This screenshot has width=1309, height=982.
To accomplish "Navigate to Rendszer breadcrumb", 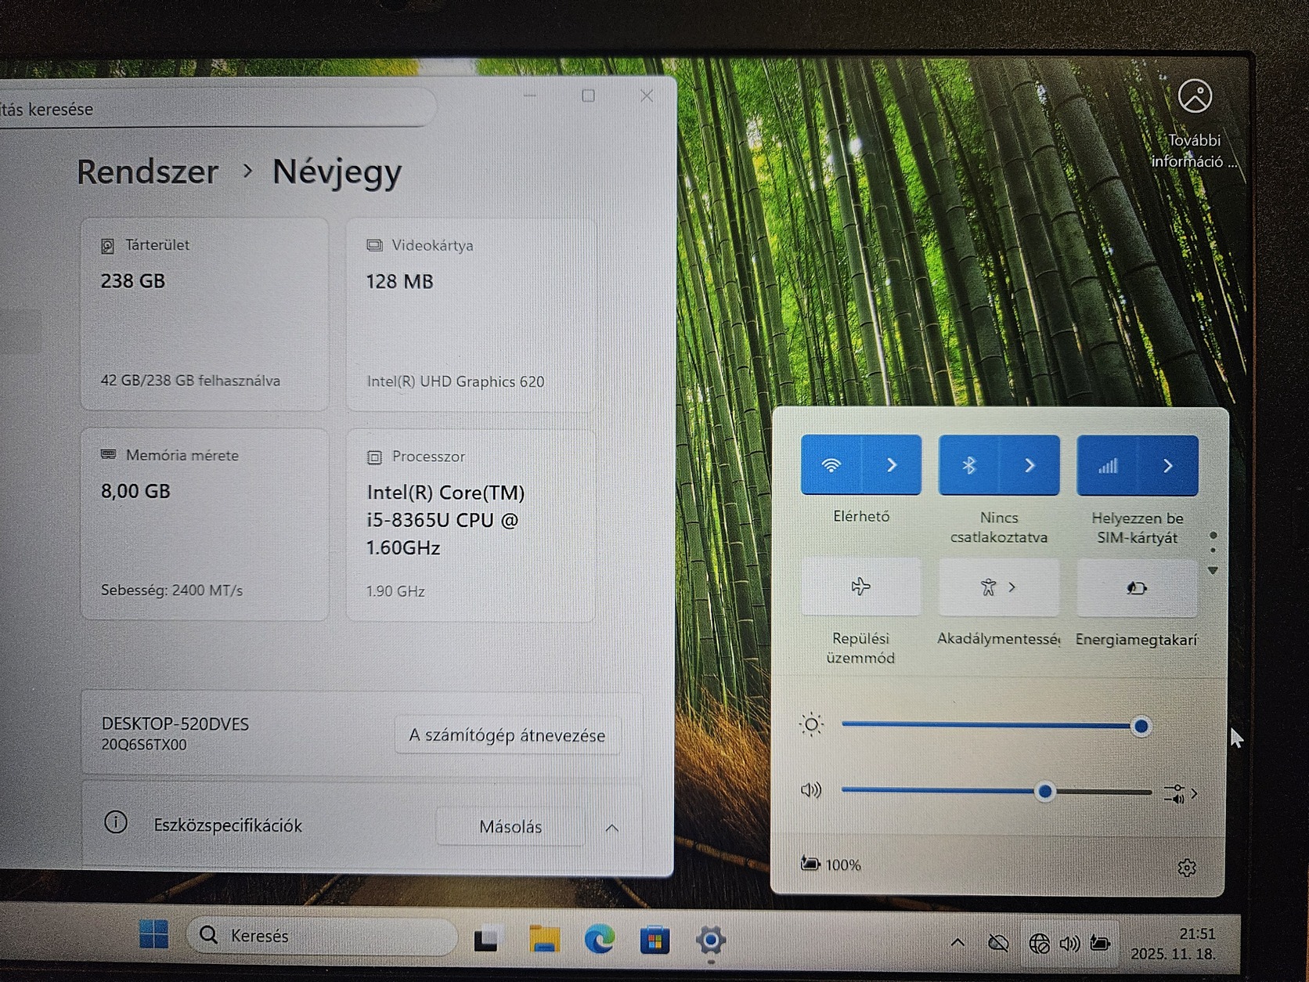I will 147,171.
